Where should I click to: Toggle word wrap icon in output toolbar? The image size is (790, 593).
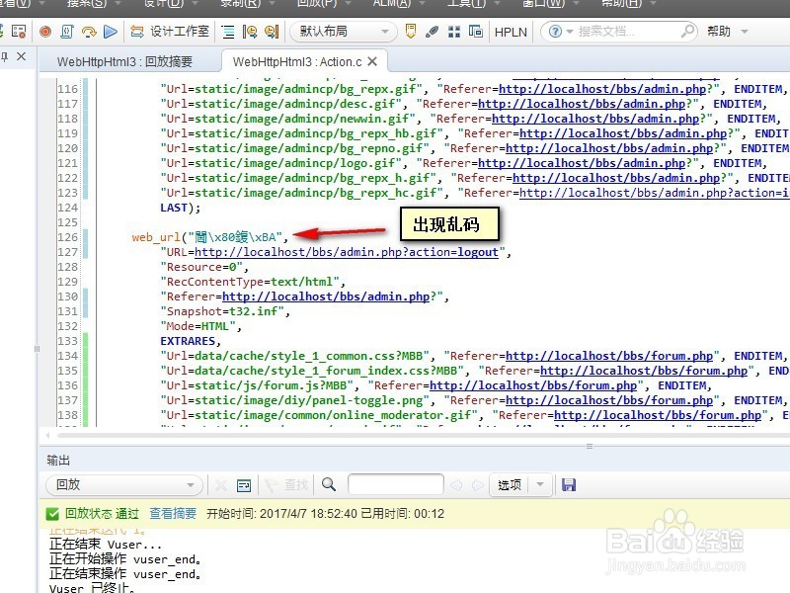pyautogui.click(x=244, y=485)
